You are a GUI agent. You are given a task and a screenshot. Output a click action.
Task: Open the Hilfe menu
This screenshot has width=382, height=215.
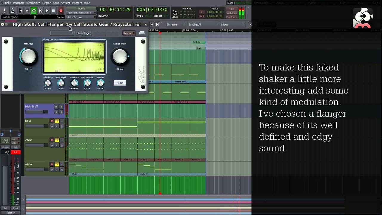coord(87,3)
